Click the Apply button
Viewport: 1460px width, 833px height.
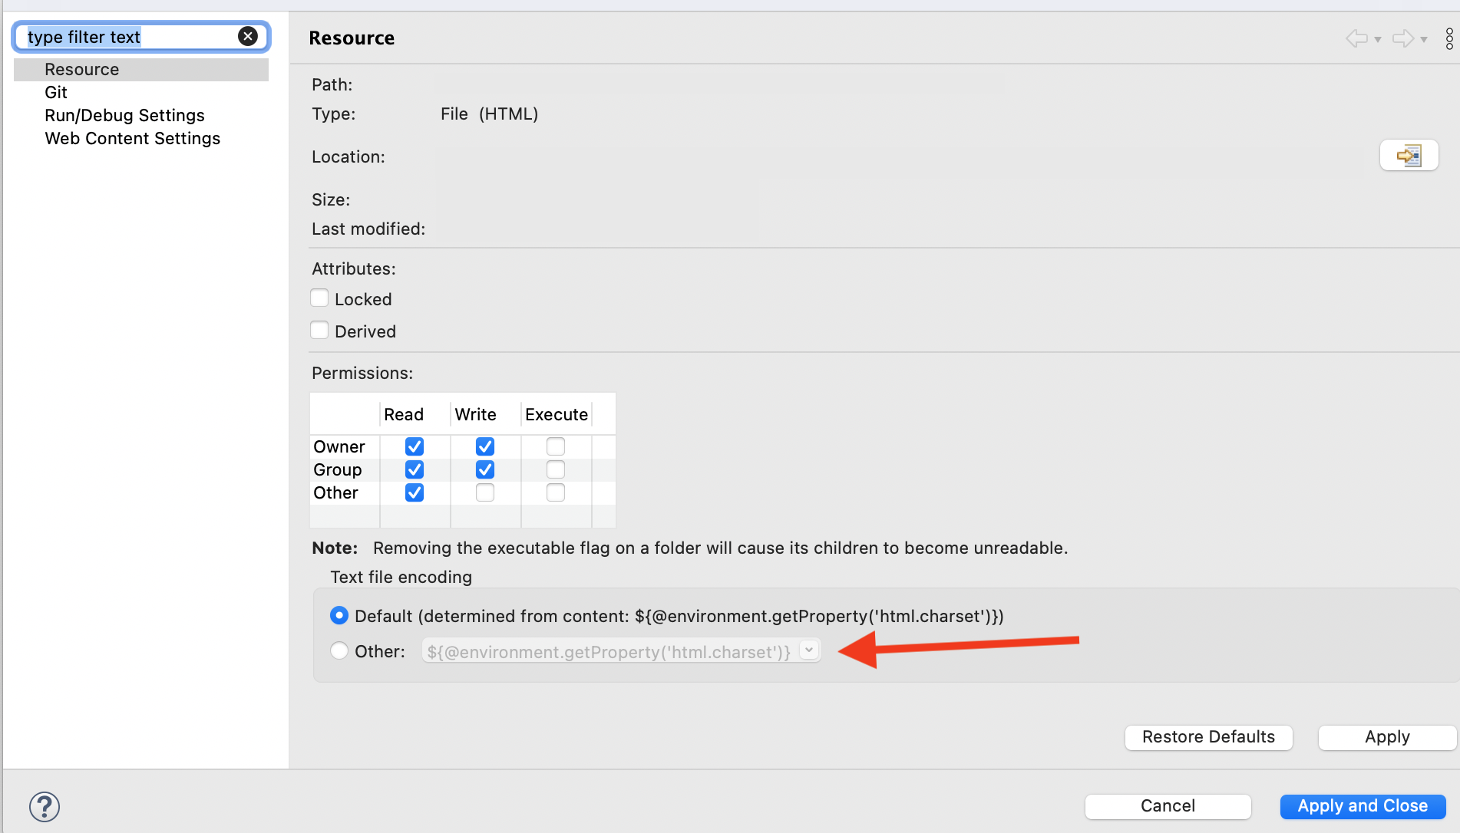(x=1387, y=737)
